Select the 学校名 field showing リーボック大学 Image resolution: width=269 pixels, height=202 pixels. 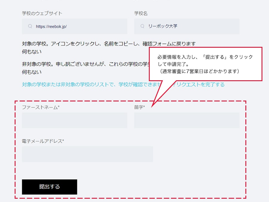(187, 26)
